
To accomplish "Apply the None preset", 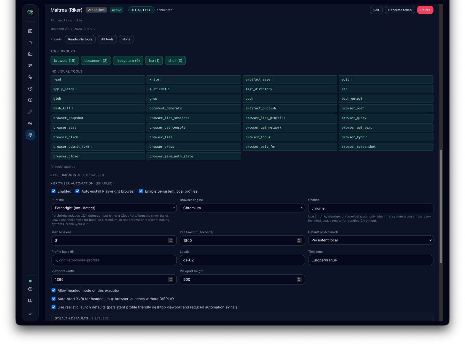I will (126, 39).
